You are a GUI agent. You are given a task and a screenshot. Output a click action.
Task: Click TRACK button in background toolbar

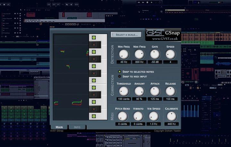pyautogui.click(x=77, y=4)
